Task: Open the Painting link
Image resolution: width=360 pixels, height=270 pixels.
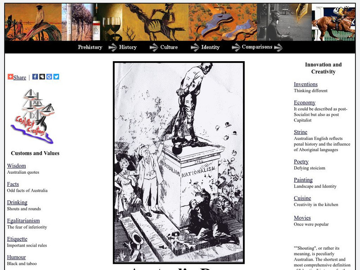Action: click(x=303, y=180)
